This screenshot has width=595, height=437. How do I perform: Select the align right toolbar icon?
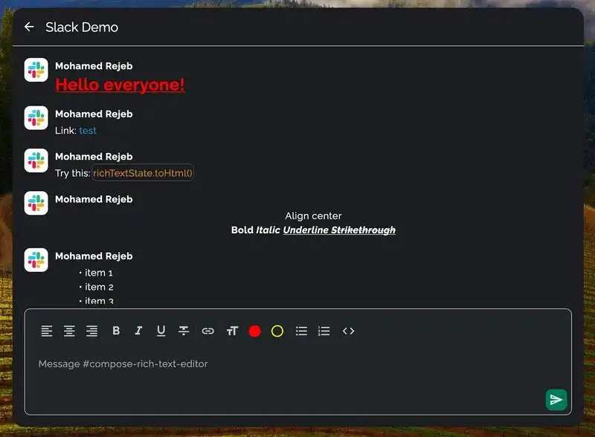[x=91, y=331]
